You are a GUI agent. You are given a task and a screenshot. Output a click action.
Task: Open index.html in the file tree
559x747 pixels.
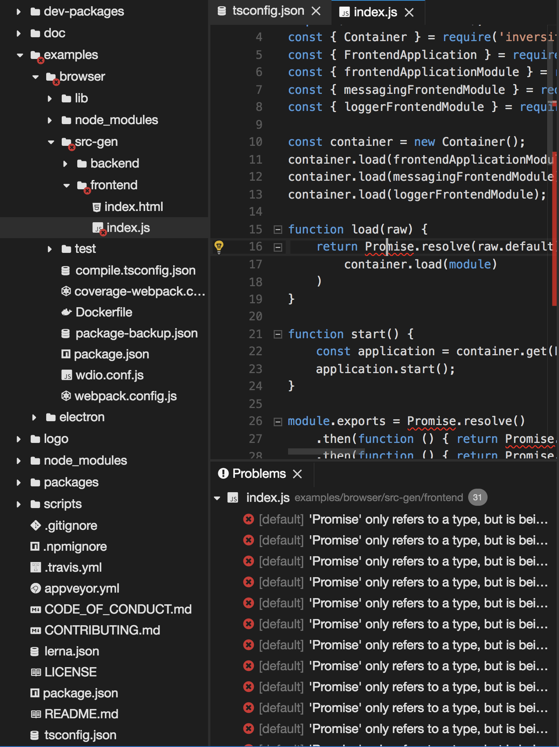coord(134,207)
